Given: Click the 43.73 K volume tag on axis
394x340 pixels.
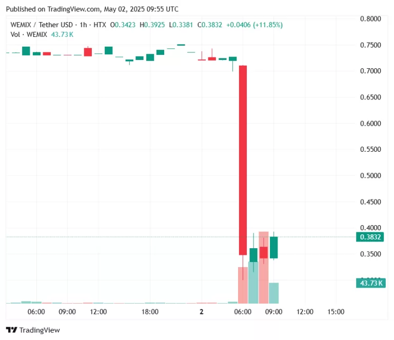Looking at the screenshot, I should point(369,283).
